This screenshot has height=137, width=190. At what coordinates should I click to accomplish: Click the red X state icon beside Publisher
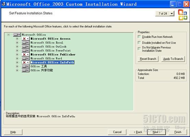(26, 54)
